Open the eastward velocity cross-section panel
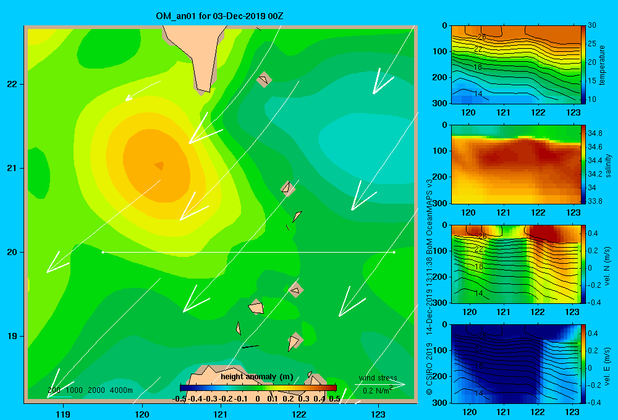This screenshot has width=618, height=420. click(515, 364)
